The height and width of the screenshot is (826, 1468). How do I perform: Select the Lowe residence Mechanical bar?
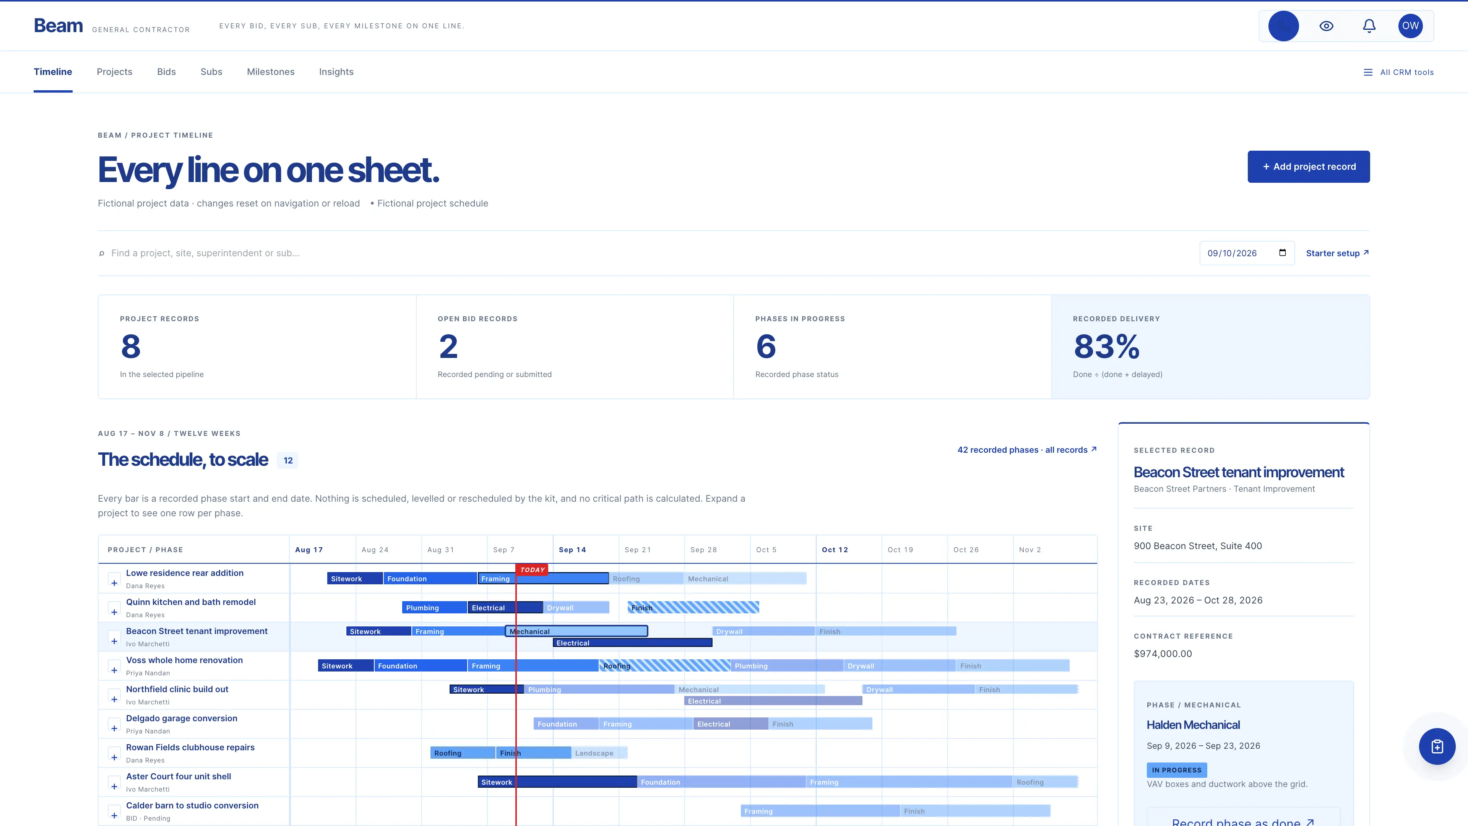click(745, 579)
